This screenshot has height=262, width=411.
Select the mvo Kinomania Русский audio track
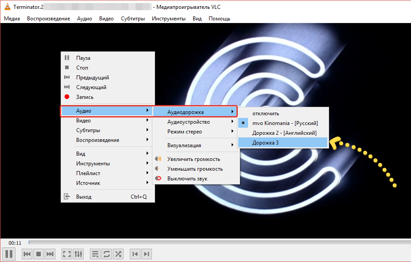point(285,123)
